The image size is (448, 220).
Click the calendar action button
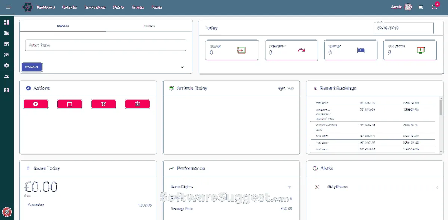[69, 104]
